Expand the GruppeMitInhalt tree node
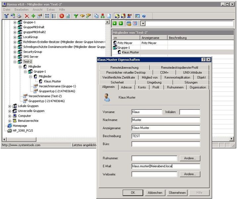Image resolution: width=237 pixels, height=199 pixels. click(15, 28)
